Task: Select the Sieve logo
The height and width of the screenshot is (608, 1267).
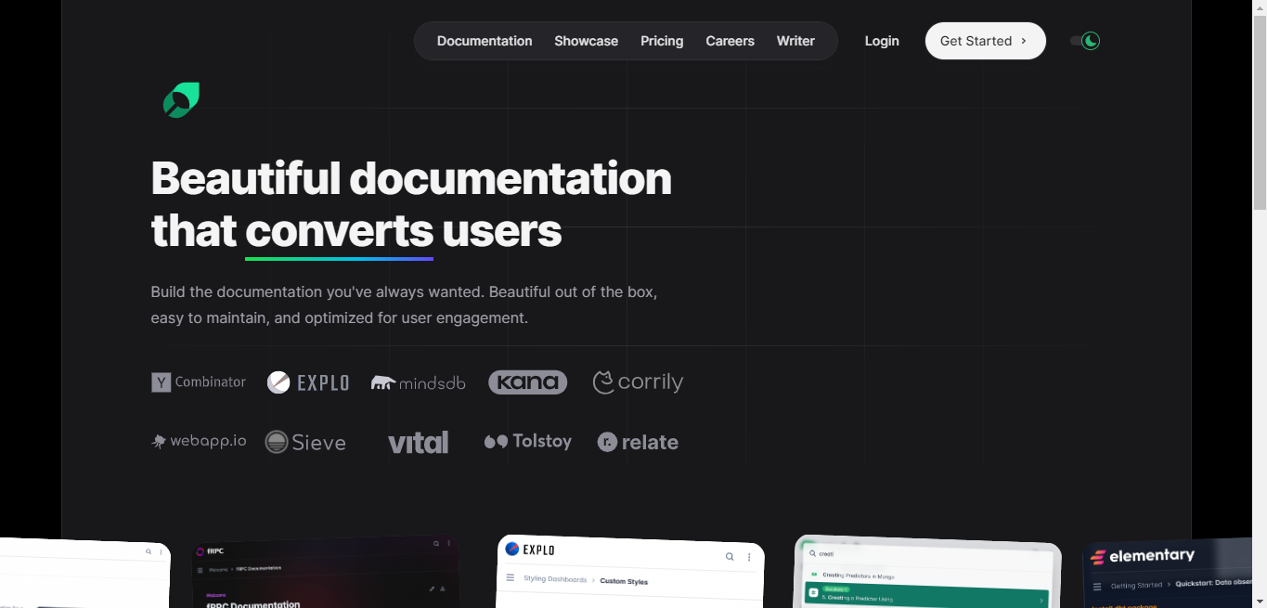Action: 305,442
